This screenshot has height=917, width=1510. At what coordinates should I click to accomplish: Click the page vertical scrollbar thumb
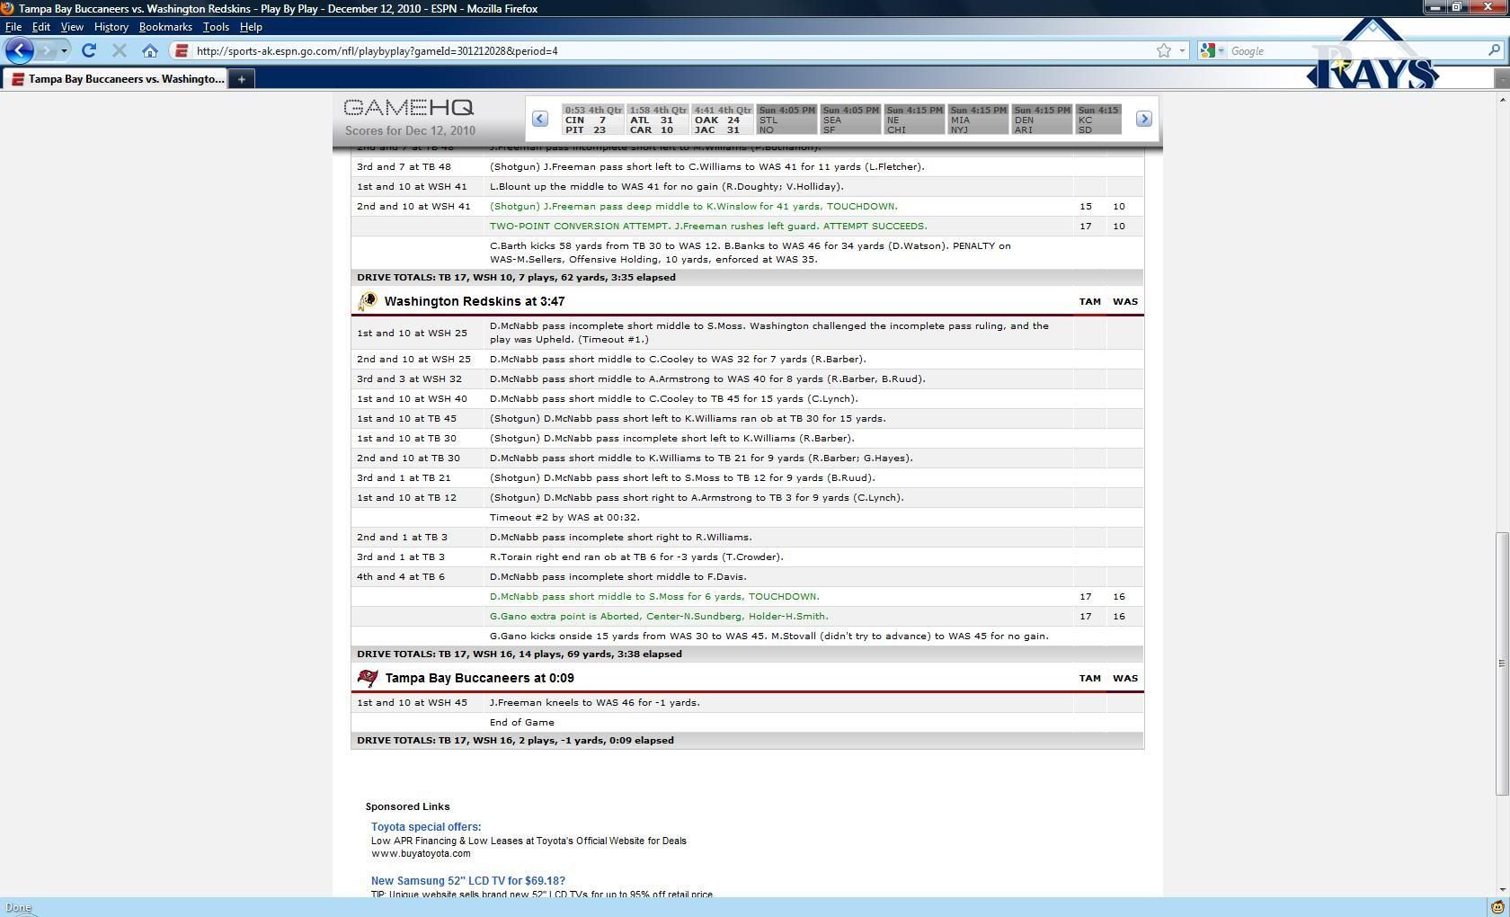pos(1500,663)
